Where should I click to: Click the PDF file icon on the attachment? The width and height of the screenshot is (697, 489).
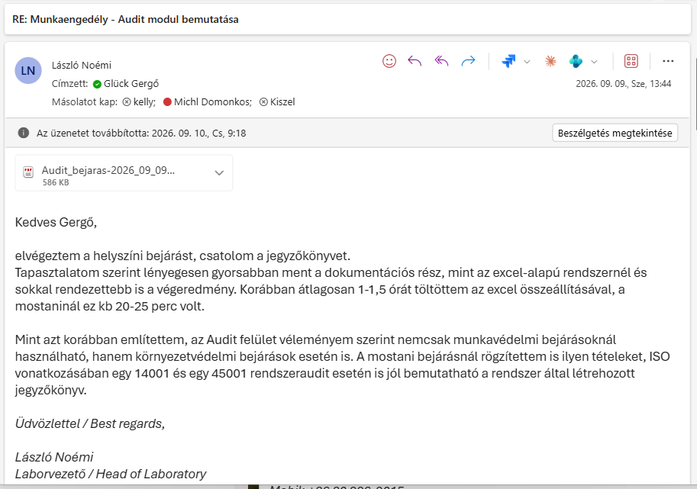point(28,172)
